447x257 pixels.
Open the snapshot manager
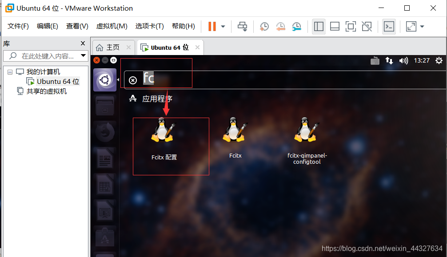[x=297, y=27]
